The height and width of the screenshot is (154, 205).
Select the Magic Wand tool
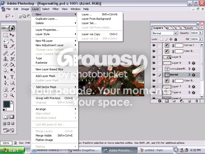(12, 41)
